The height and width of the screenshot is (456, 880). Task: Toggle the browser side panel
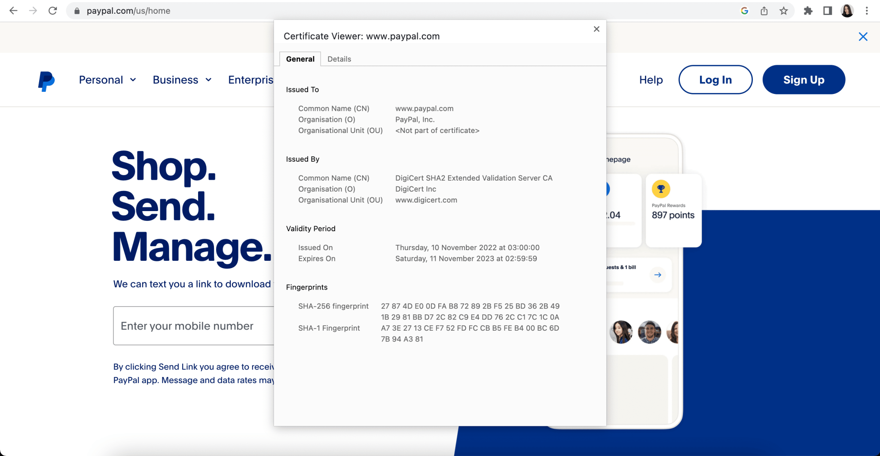click(x=828, y=11)
